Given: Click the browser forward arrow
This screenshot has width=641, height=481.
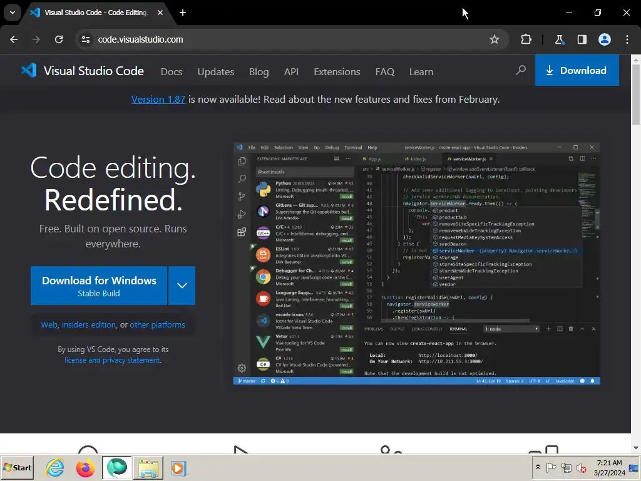Looking at the screenshot, I should [36, 39].
